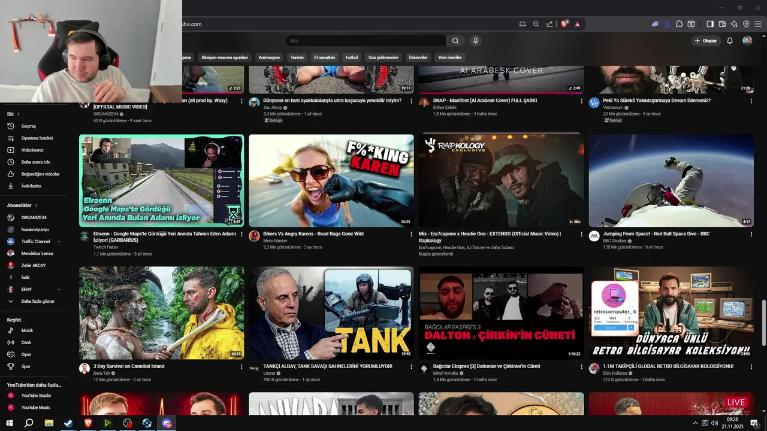767x431 pixels.
Task: Open options for Bağcılar Ekspres video
Action: point(581,366)
